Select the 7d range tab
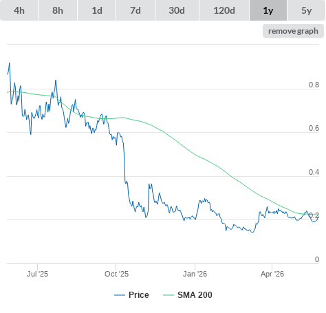Image resolution: width=326 pixels, height=313 pixels. pos(135,10)
